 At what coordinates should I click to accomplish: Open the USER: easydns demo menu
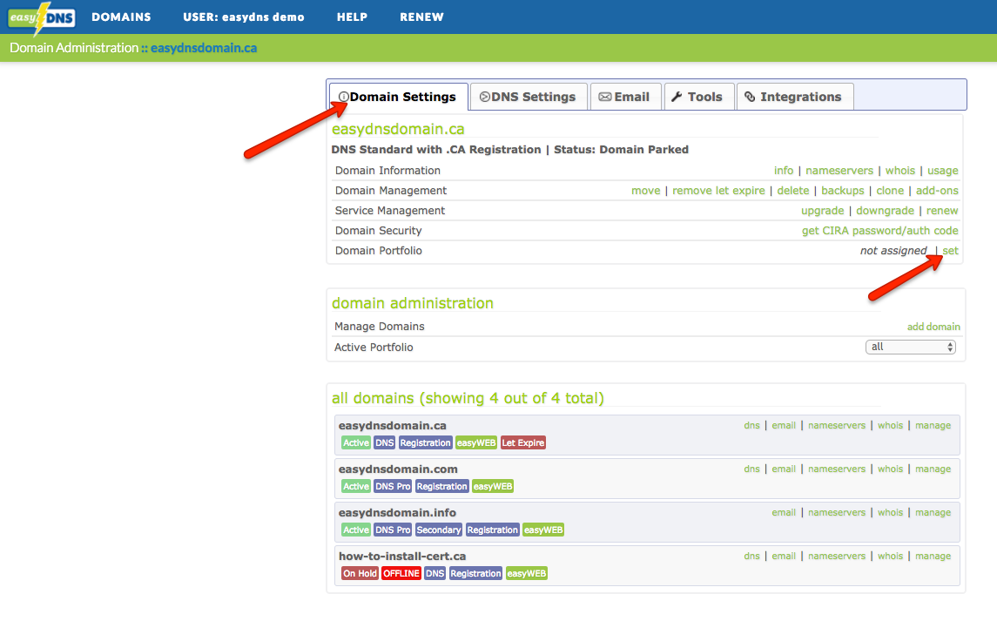(244, 17)
